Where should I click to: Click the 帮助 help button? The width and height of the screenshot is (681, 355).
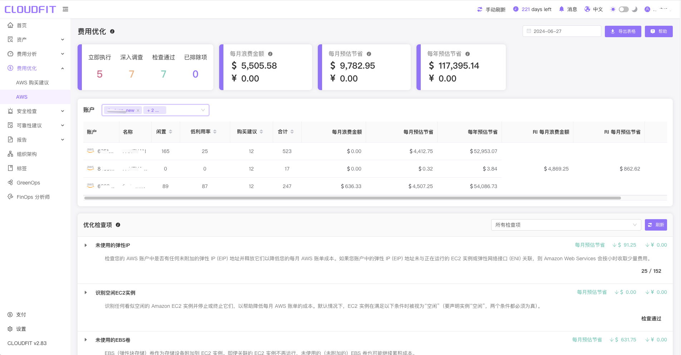pyautogui.click(x=658, y=31)
